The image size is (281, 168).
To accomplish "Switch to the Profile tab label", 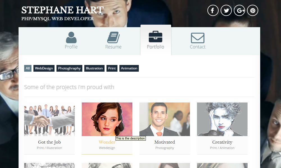I will pos(71,47).
